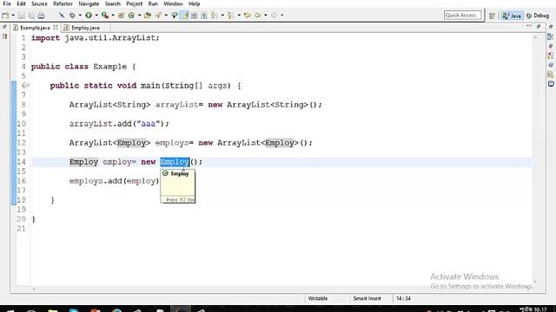Switch to the Java perspective

click(x=512, y=16)
